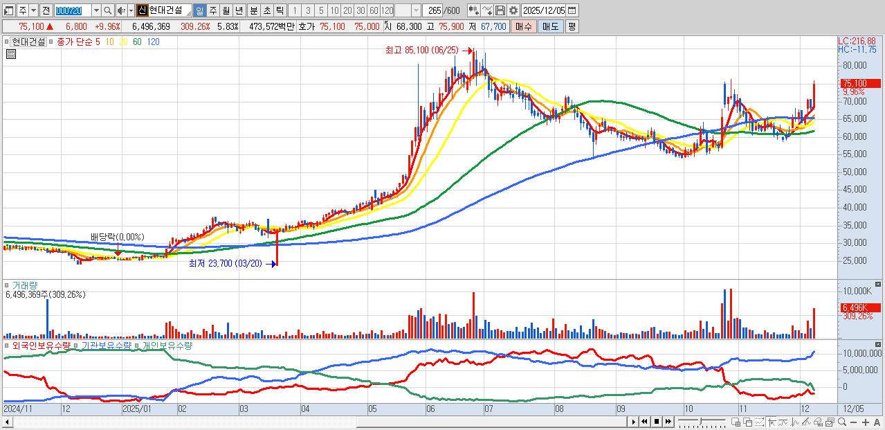
Task: Open the 주 chart-type dropdown arrow
Action: click(33, 10)
